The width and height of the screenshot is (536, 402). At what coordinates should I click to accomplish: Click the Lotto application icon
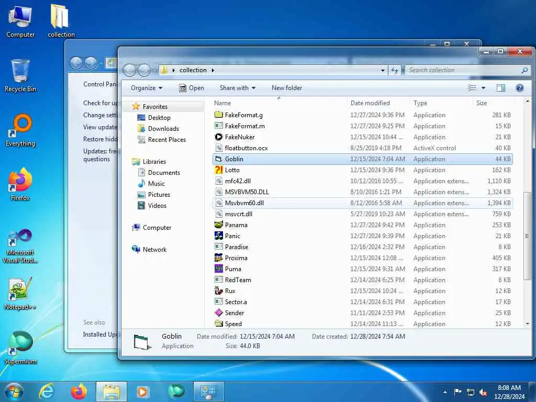tap(218, 170)
